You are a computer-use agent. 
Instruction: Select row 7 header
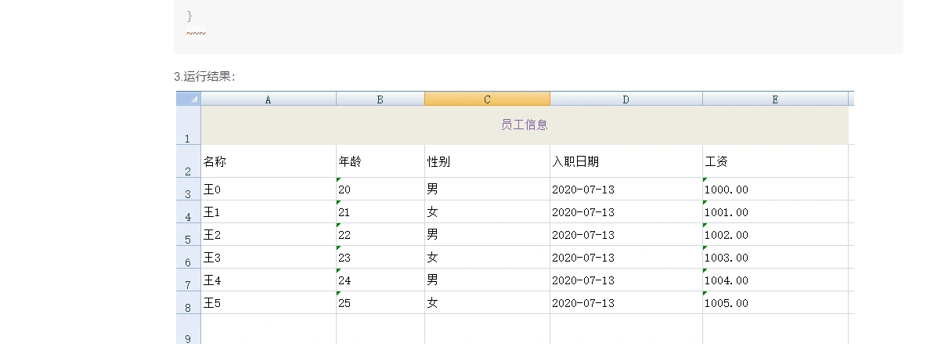(x=189, y=280)
